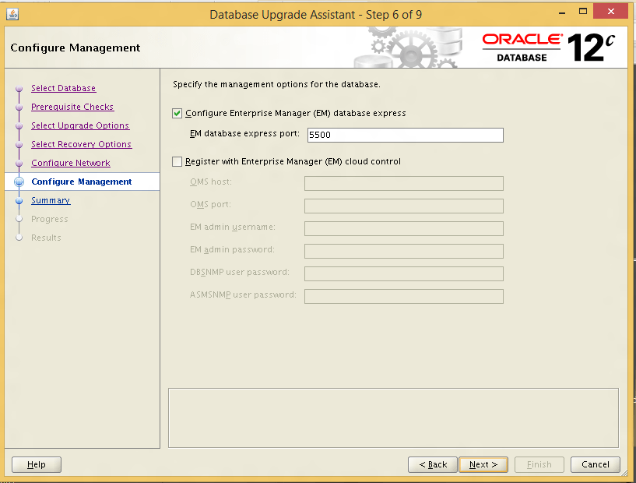Screen dimensions: 636x483
Task: Click the 'EM admin username:' label
Action: [x=233, y=227]
